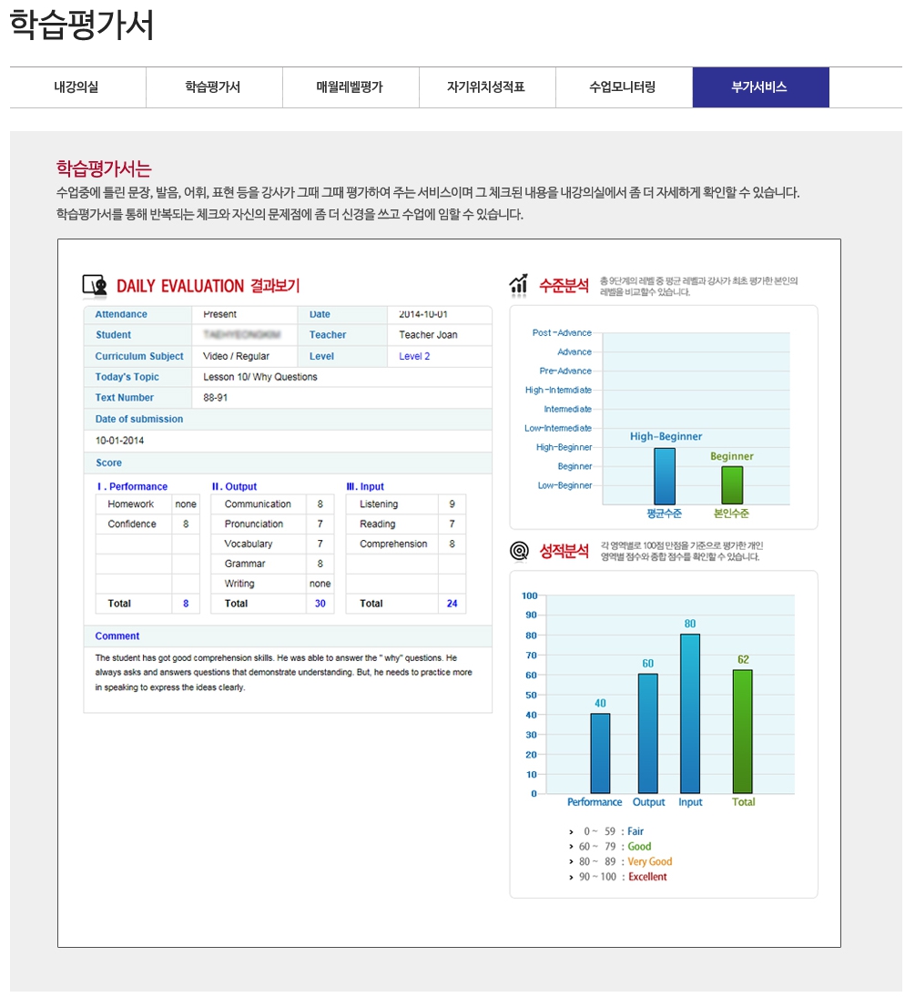This screenshot has height=997, width=905.
Task: Go to the 수업모니터링 tab
Action: pyautogui.click(x=623, y=87)
